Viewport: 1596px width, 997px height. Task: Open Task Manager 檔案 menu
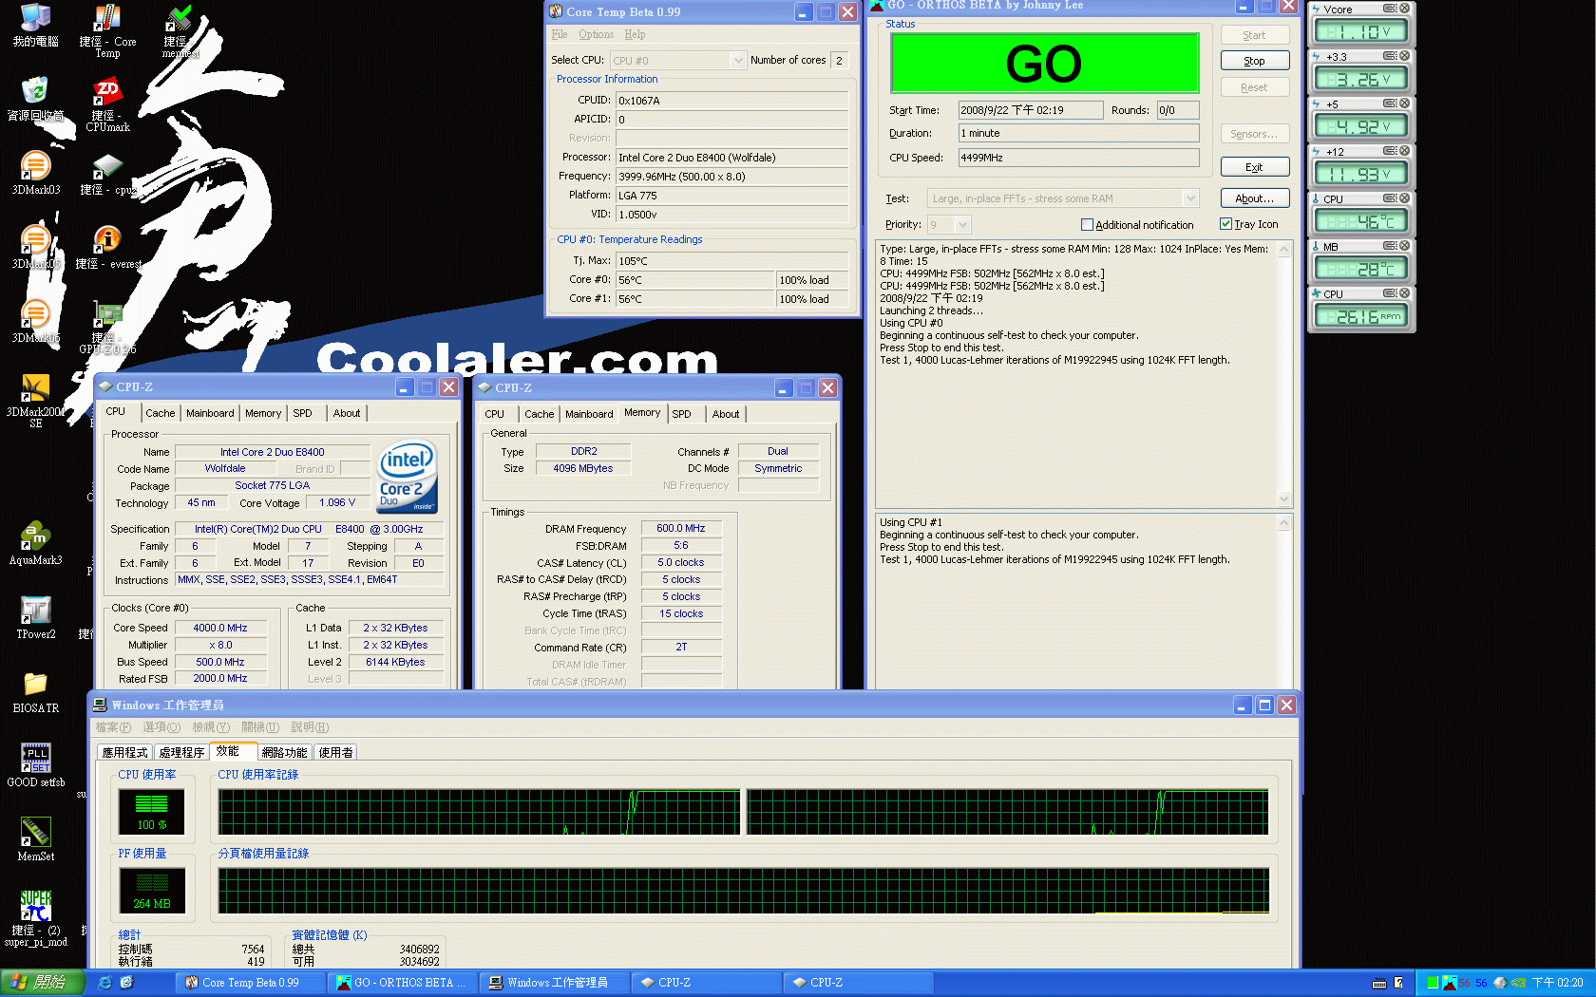tap(113, 727)
